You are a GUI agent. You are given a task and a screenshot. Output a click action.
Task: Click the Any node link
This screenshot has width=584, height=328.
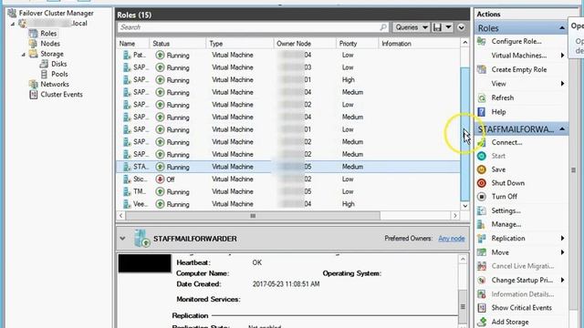click(452, 239)
